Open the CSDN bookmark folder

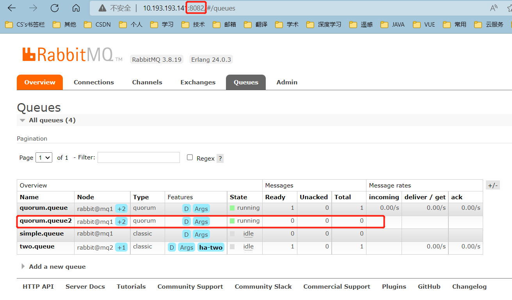point(97,25)
